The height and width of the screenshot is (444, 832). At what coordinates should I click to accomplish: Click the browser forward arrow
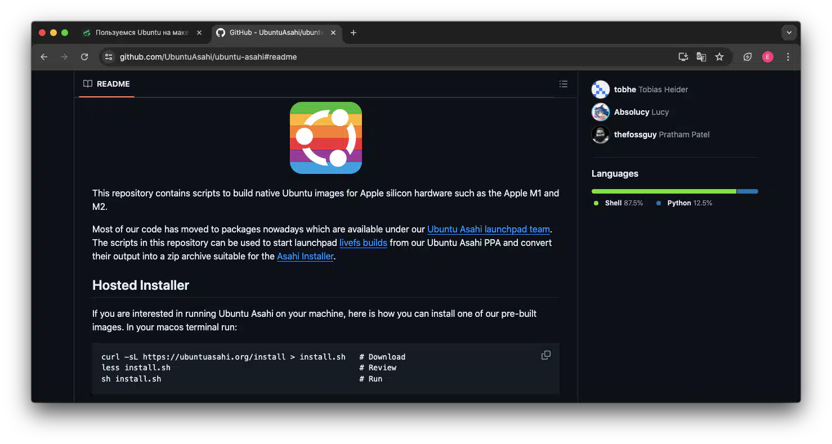(x=64, y=57)
